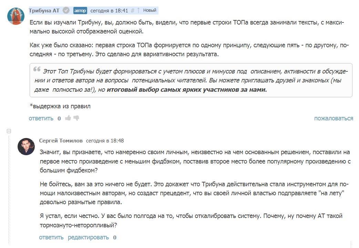Screen dimensions: 359x248
Task: Click rating counter 0 of first comment
Action: (x=59, y=118)
